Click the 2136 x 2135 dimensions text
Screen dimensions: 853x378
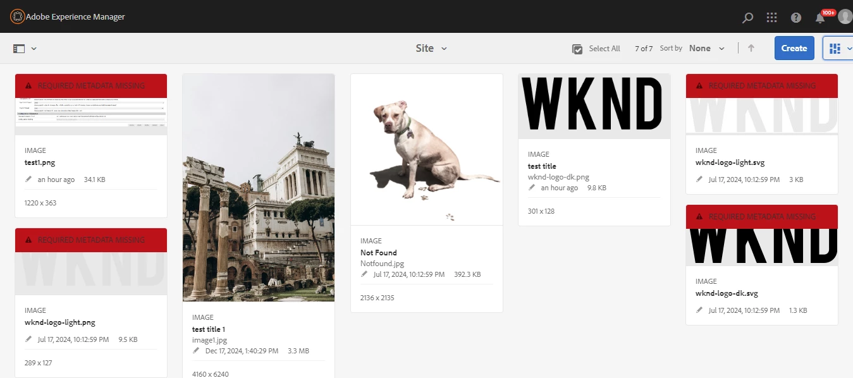coord(377,298)
